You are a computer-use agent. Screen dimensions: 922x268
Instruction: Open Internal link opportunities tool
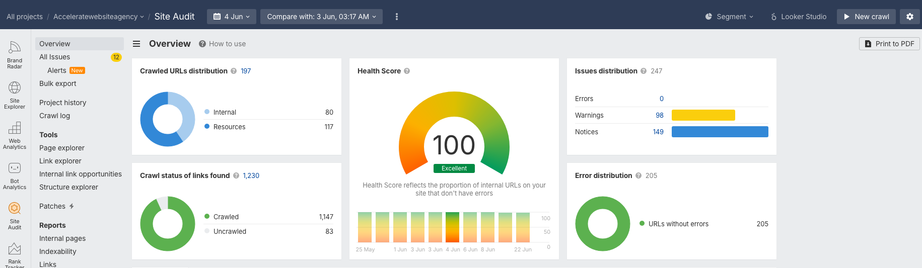coord(81,174)
